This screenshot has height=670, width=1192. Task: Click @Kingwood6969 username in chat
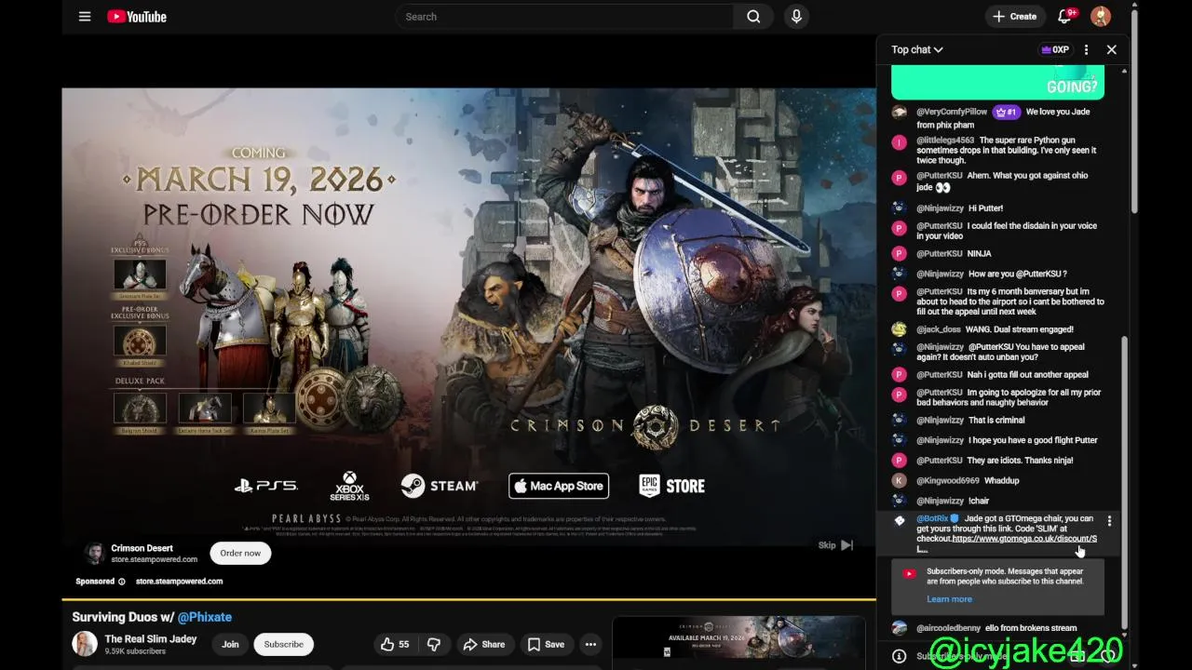[x=948, y=481]
